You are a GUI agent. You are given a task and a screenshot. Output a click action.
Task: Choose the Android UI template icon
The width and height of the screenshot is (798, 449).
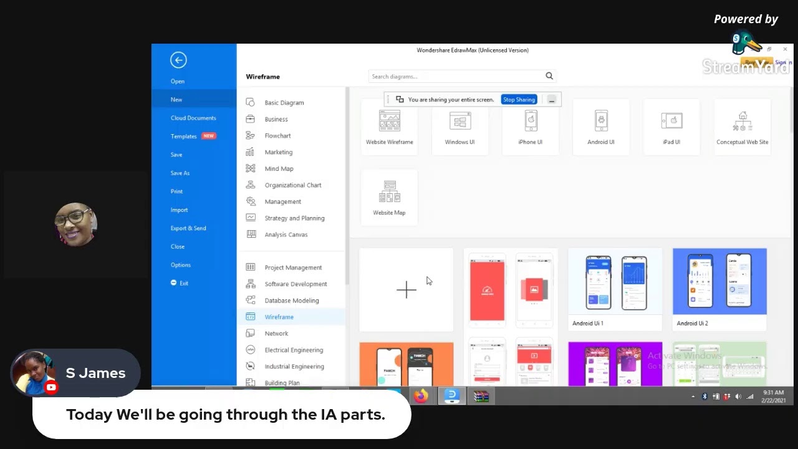pos(601,121)
